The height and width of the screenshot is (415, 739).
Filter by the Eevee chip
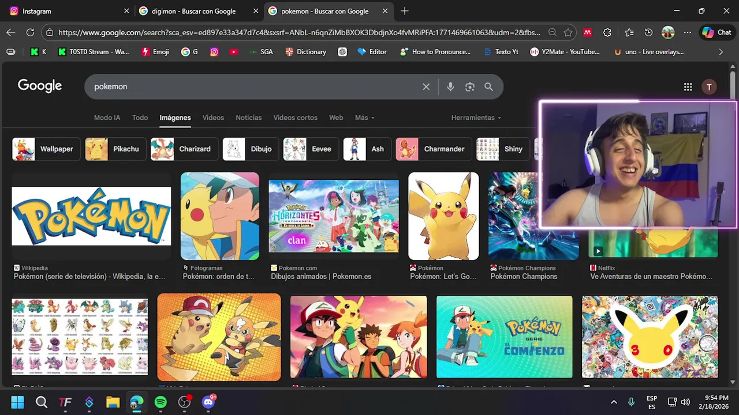coord(311,149)
